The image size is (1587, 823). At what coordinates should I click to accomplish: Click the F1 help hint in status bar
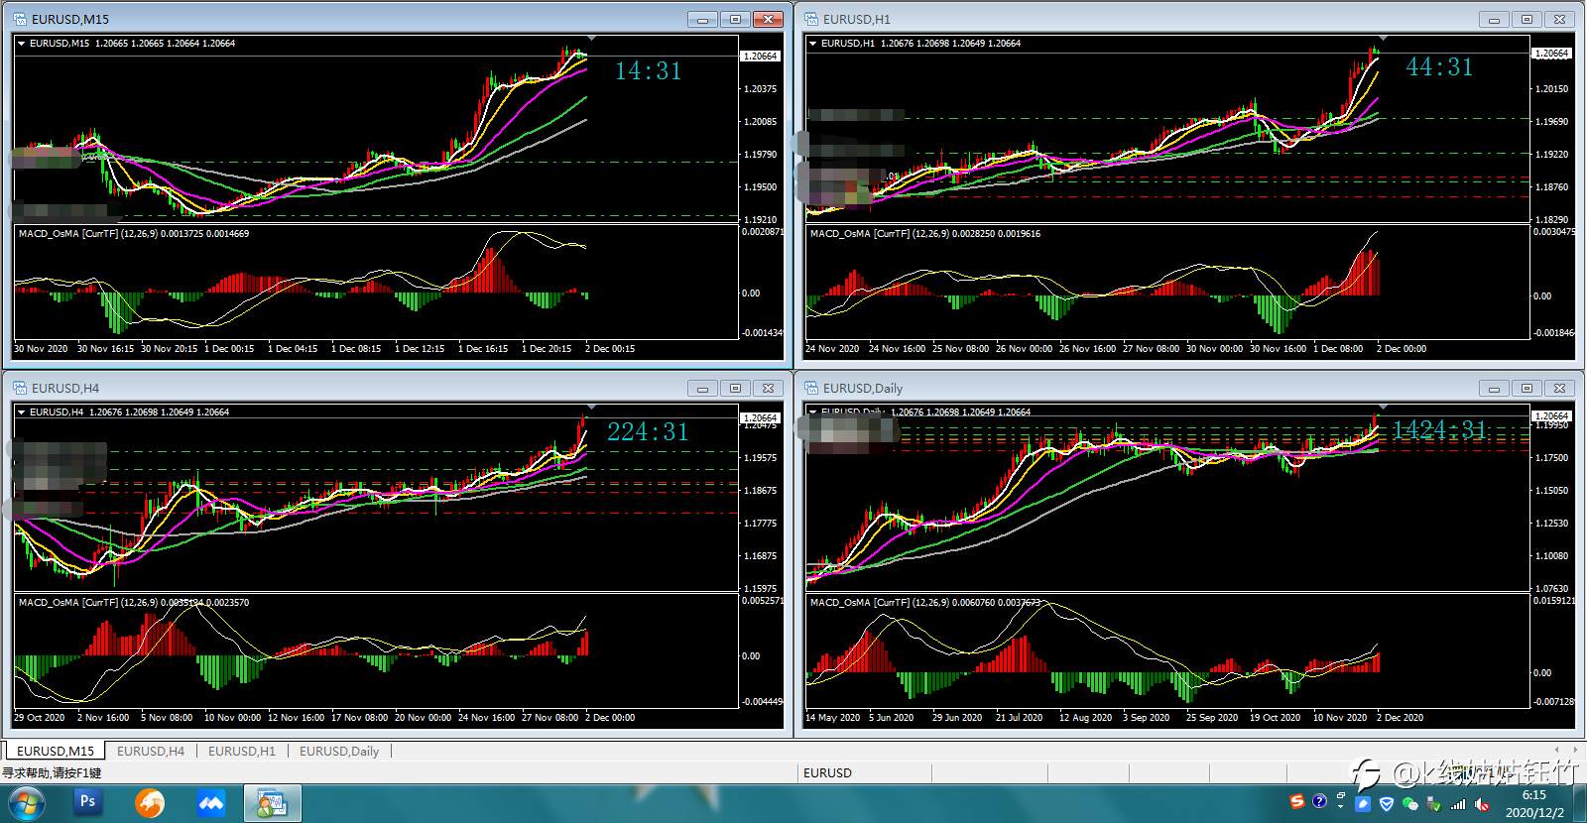click(x=52, y=772)
